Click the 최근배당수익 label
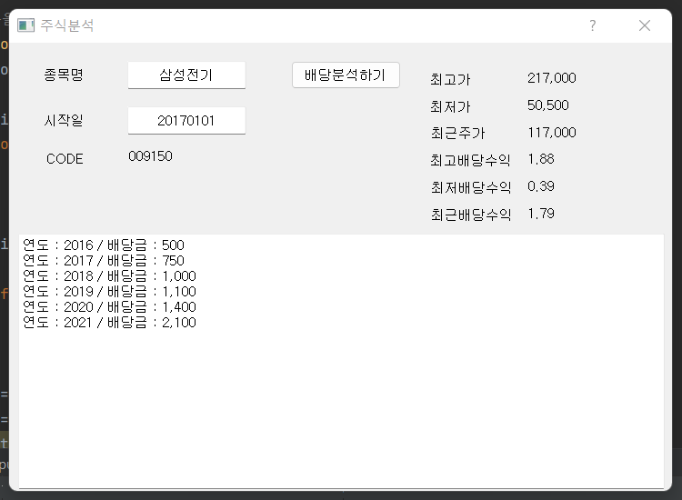 point(470,215)
